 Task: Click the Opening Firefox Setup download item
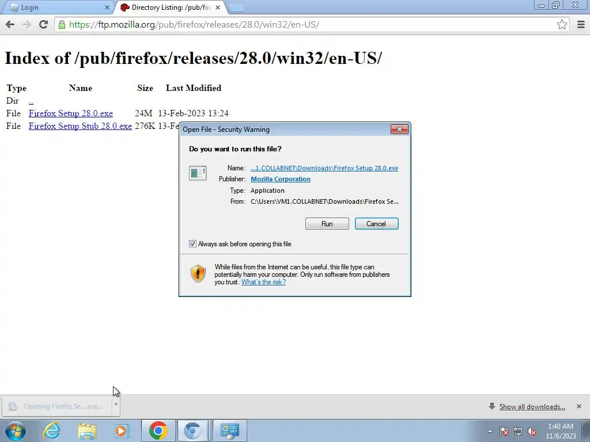tap(57, 406)
